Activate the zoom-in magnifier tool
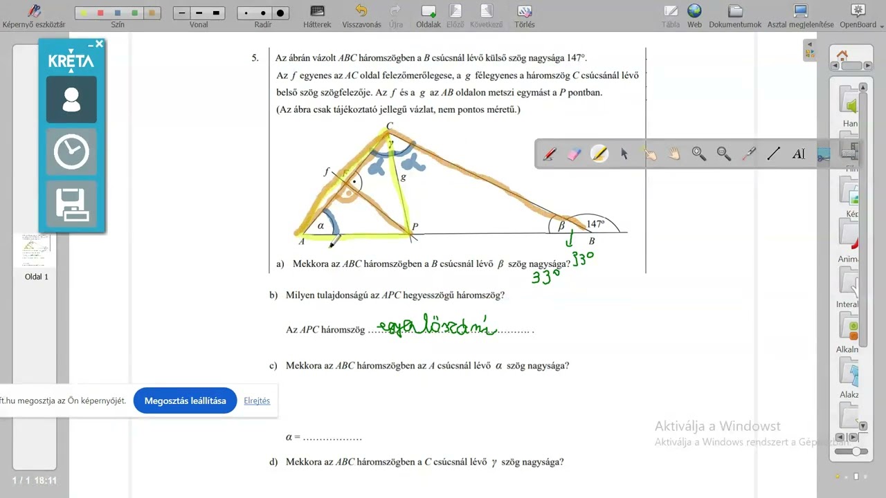Viewport: 886px width, 498px height. [699, 154]
